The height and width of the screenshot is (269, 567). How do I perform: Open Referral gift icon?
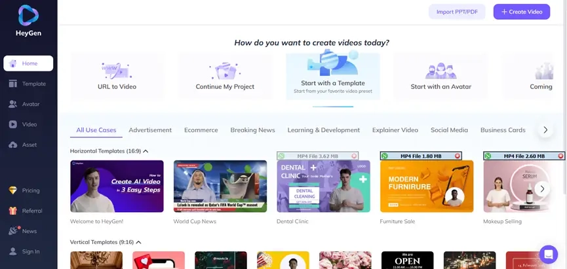pos(13,211)
